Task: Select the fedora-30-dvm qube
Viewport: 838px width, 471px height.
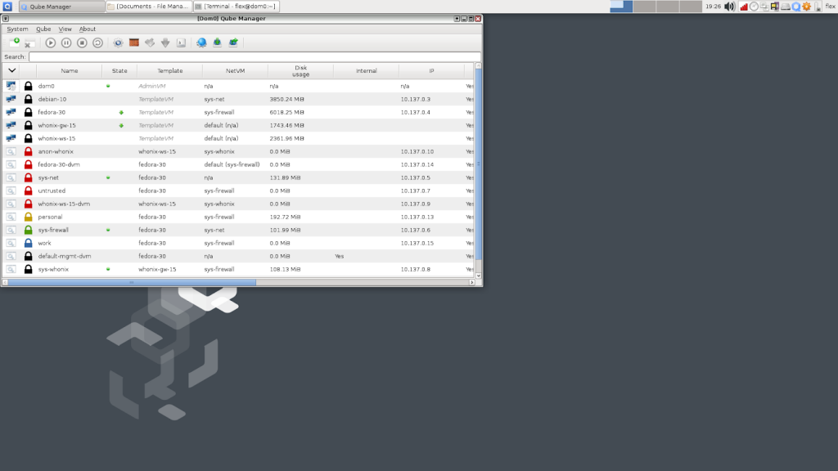Action: 238,164
